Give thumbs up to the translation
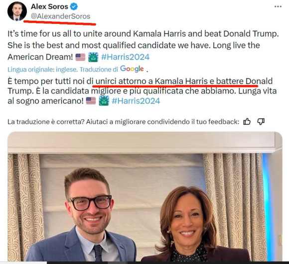The width and height of the screenshot is (289, 264). pyautogui.click(x=247, y=121)
